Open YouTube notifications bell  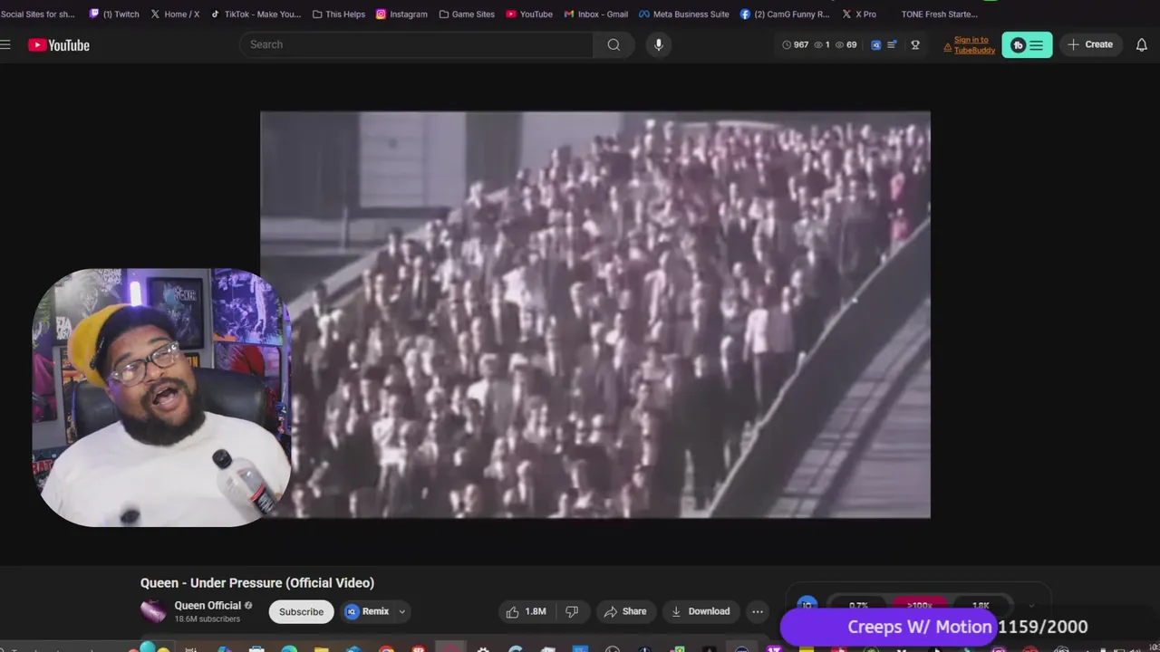(1142, 44)
